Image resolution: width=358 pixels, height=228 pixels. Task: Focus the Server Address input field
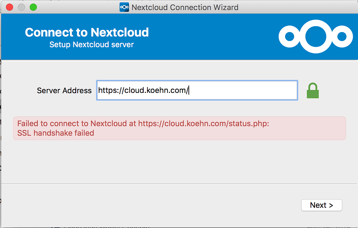[x=241, y=90]
